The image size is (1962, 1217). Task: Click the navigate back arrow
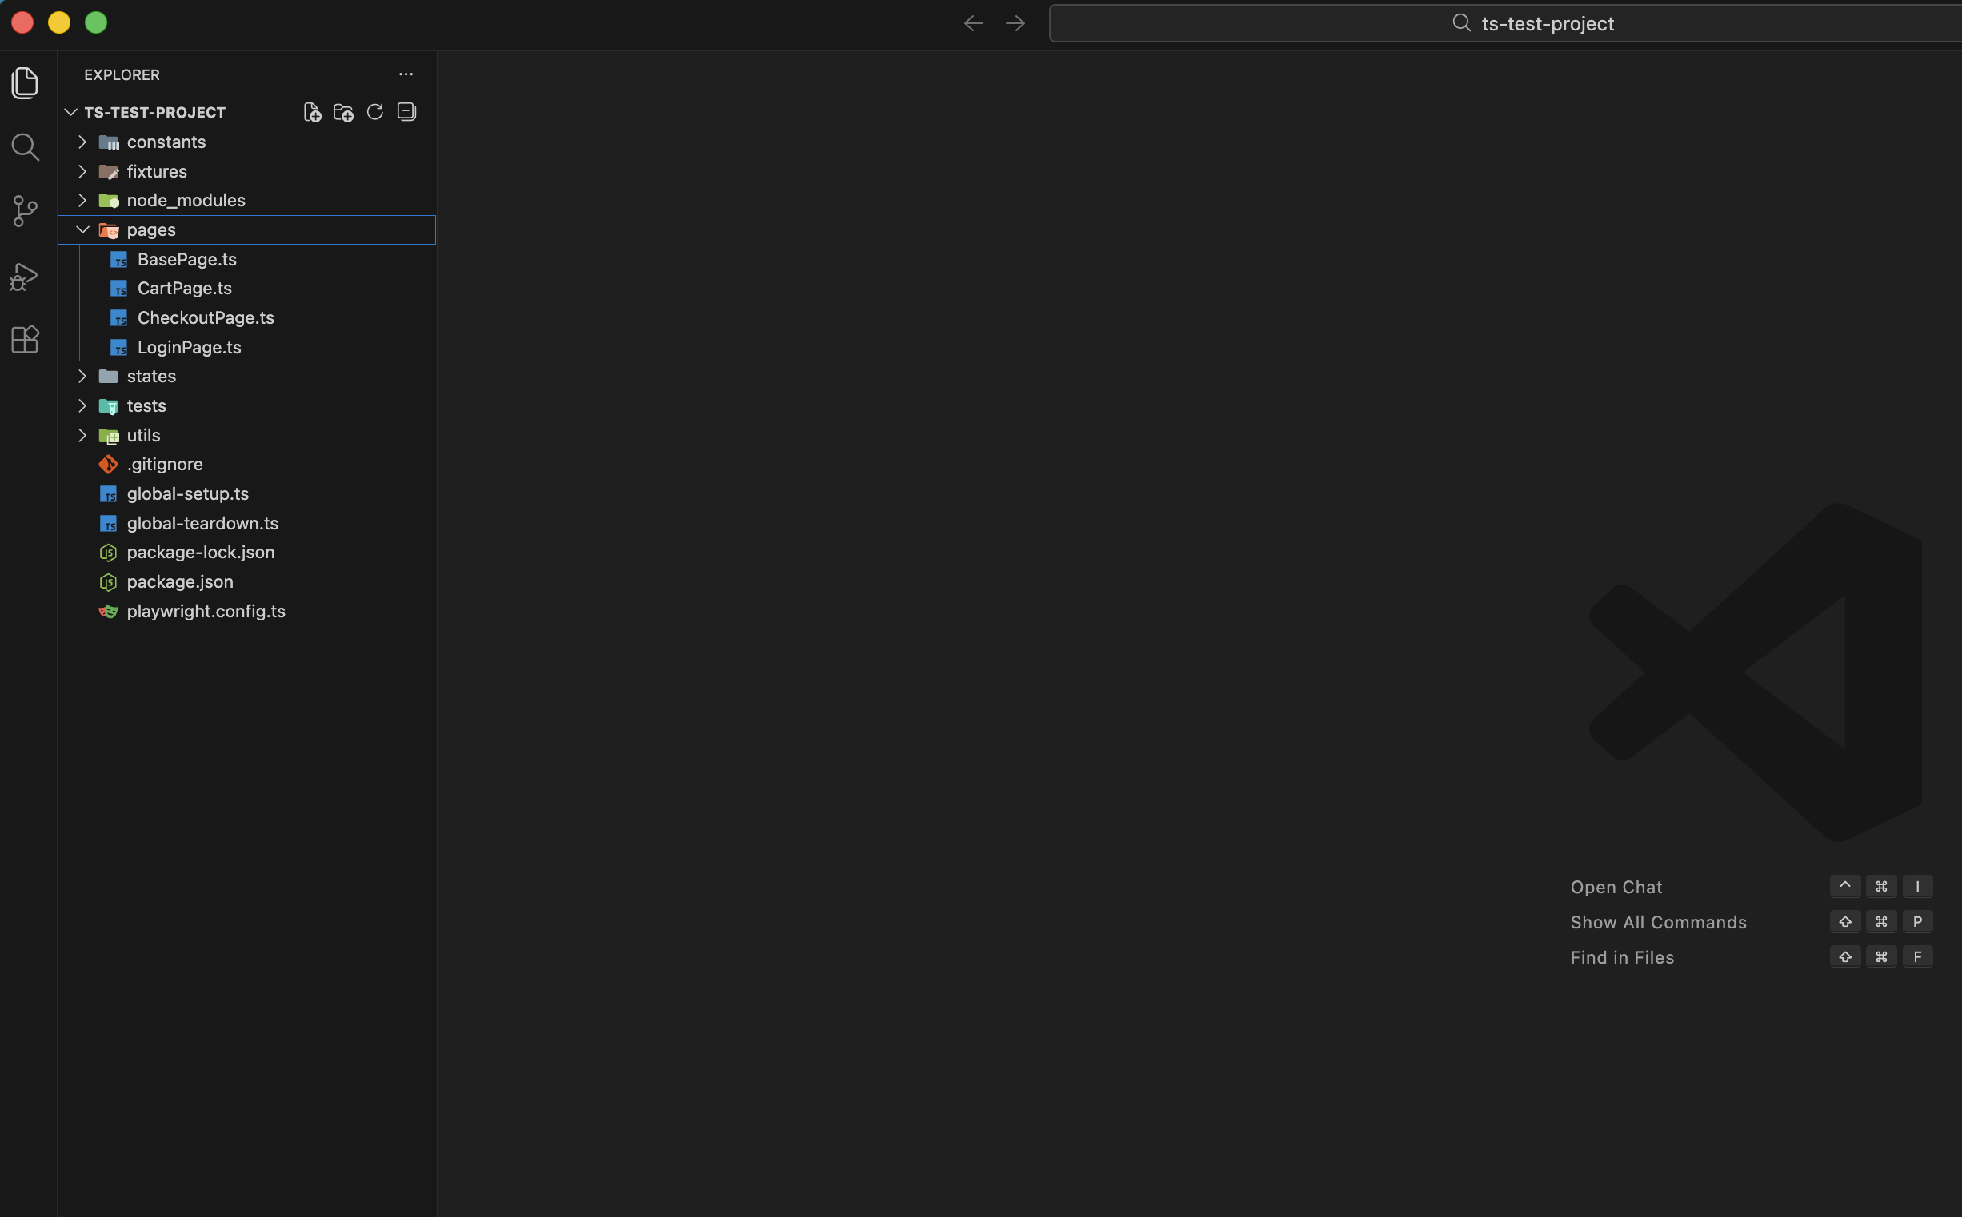coord(973,22)
